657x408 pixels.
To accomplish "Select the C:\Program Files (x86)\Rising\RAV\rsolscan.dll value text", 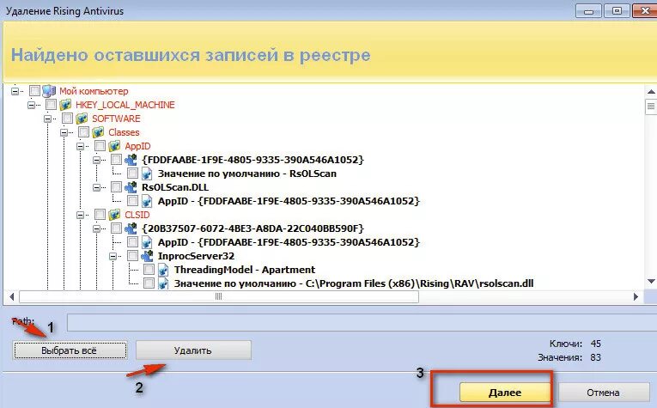I will pyautogui.click(x=419, y=283).
